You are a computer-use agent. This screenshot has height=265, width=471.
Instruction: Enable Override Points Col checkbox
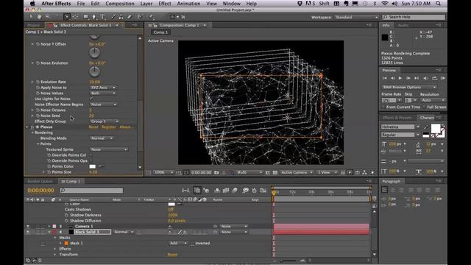coord(91,155)
